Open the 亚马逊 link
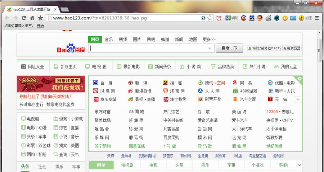Image resolution: width=324 pixels, height=172 pixels. coord(205,146)
